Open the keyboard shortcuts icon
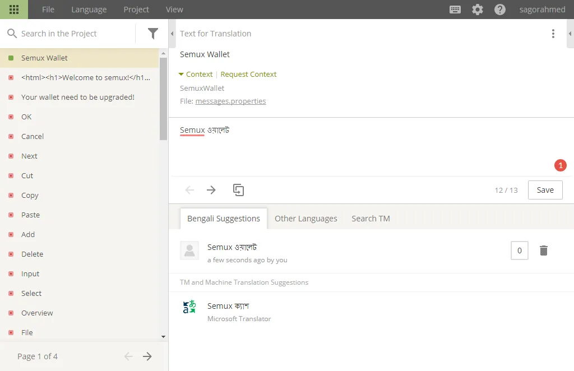Viewport: 574px width, 371px height. point(455,10)
